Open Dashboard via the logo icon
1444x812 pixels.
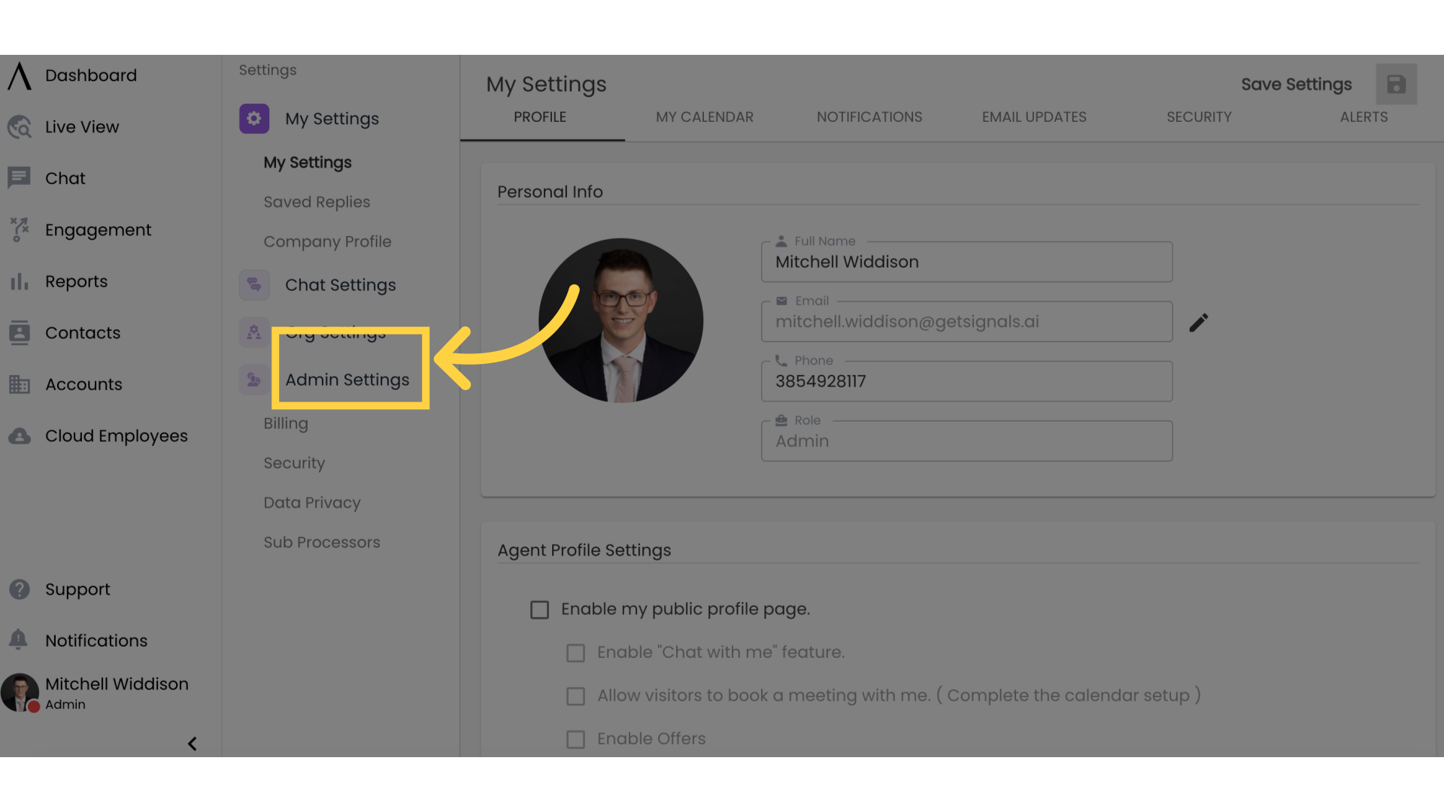tap(20, 76)
